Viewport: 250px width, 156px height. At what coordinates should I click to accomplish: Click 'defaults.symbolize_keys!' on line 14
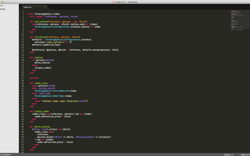[x=46, y=44]
